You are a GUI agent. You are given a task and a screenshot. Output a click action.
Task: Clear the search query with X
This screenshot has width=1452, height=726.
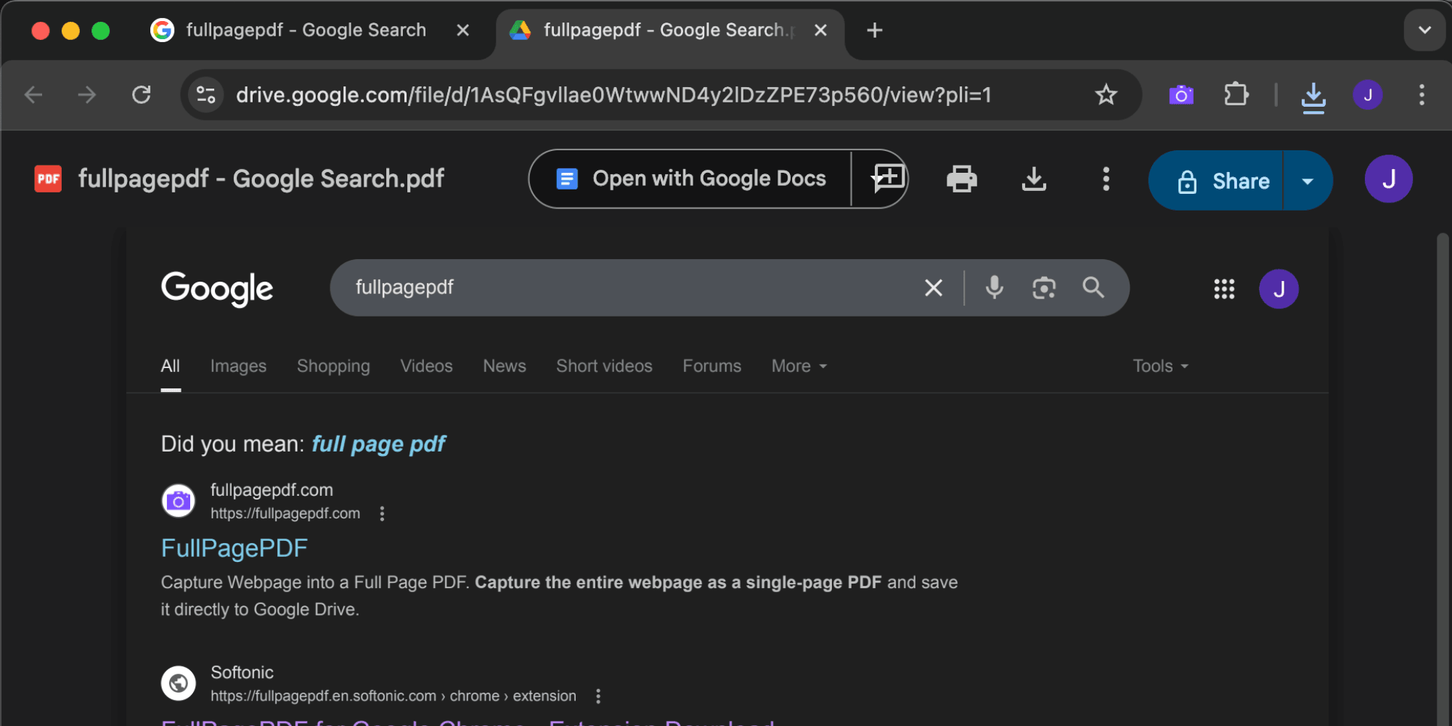pyautogui.click(x=934, y=287)
